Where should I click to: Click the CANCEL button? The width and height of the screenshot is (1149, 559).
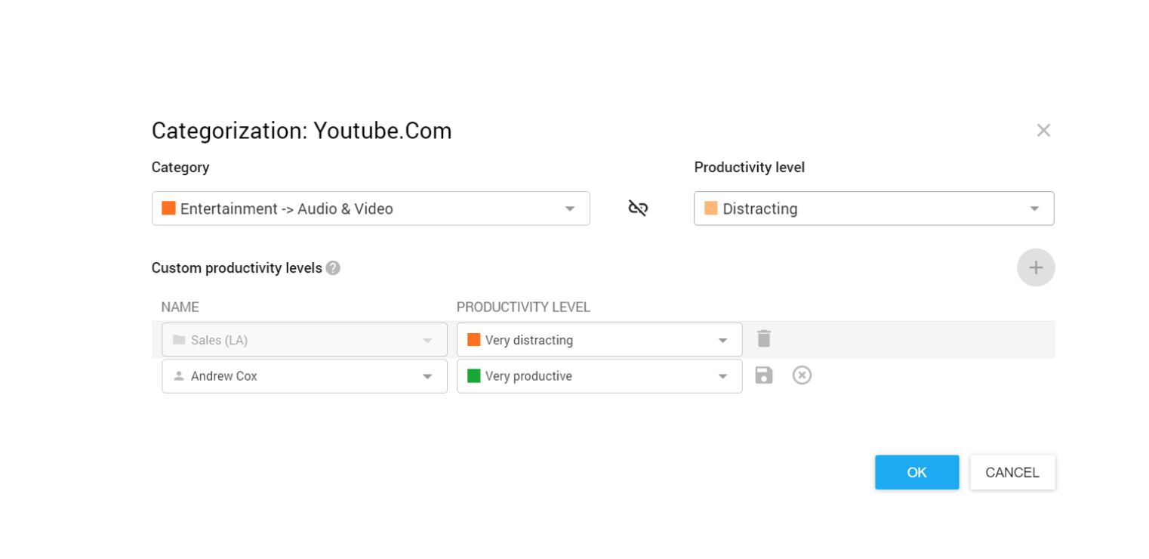point(1012,472)
